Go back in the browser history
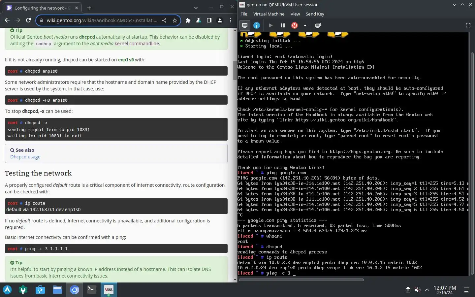Image resolution: width=475 pixels, height=297 pixels. click(x=7, y=20)
